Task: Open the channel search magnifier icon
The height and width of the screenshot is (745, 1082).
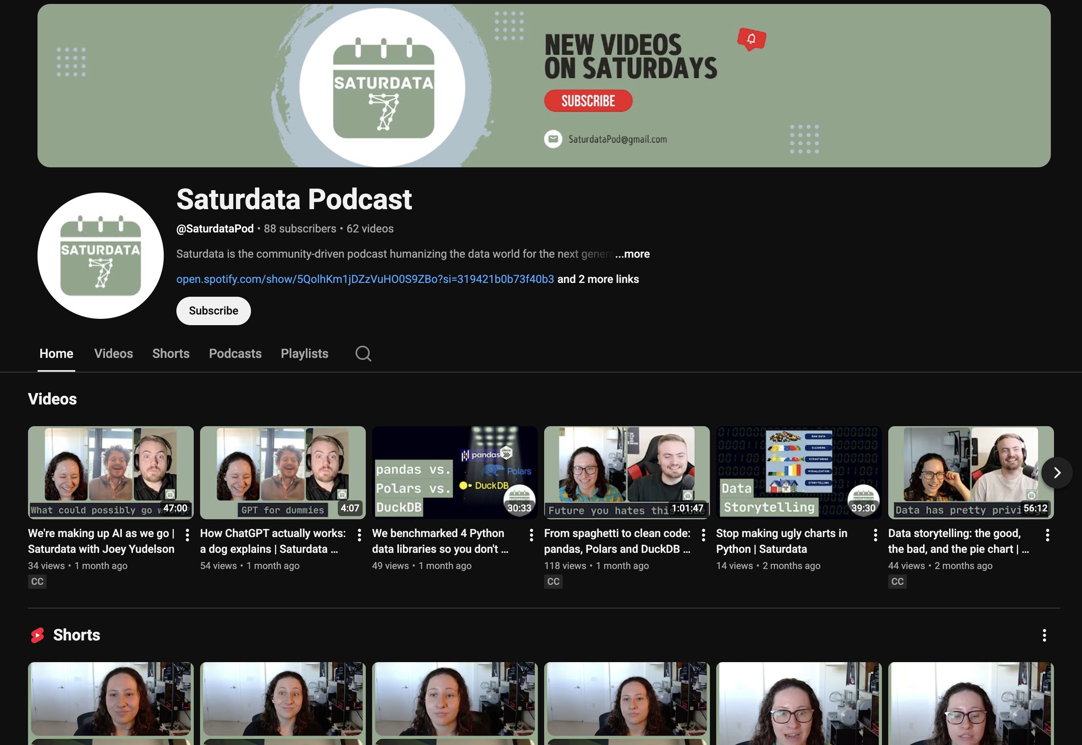Action: [x=363, y=353]
